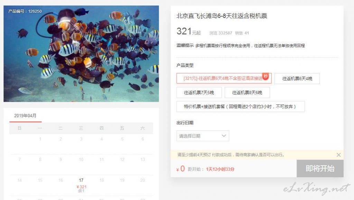
Task: Select product type 往返机票6天4晚
Action: click(297, 79)
